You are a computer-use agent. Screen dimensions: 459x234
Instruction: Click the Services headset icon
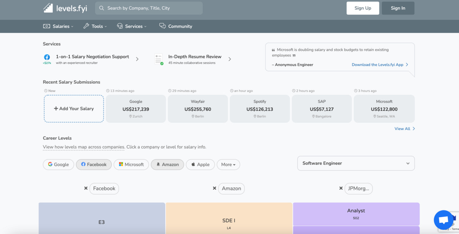click(120, 26)
